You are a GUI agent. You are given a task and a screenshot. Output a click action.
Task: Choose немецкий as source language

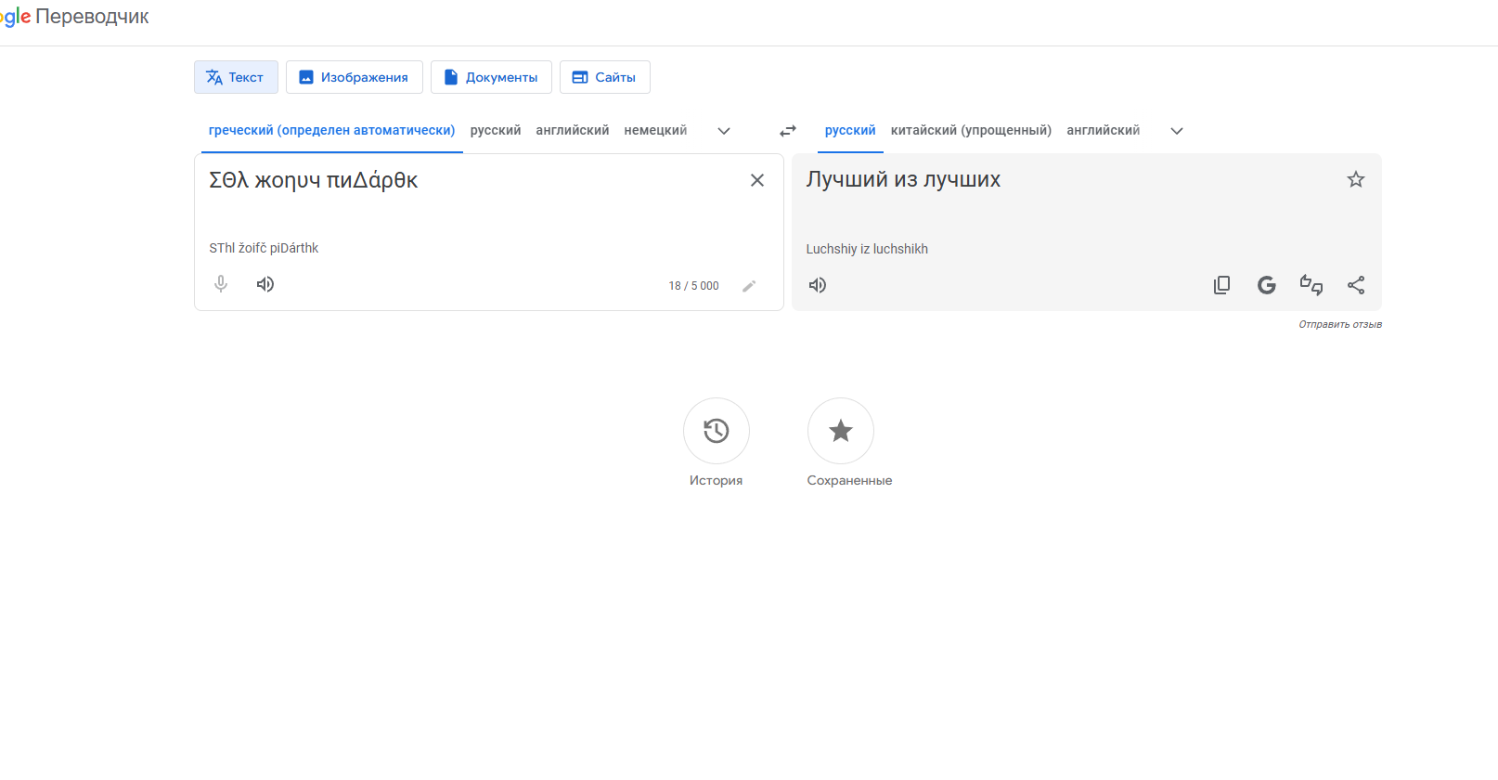coord(655,131)
